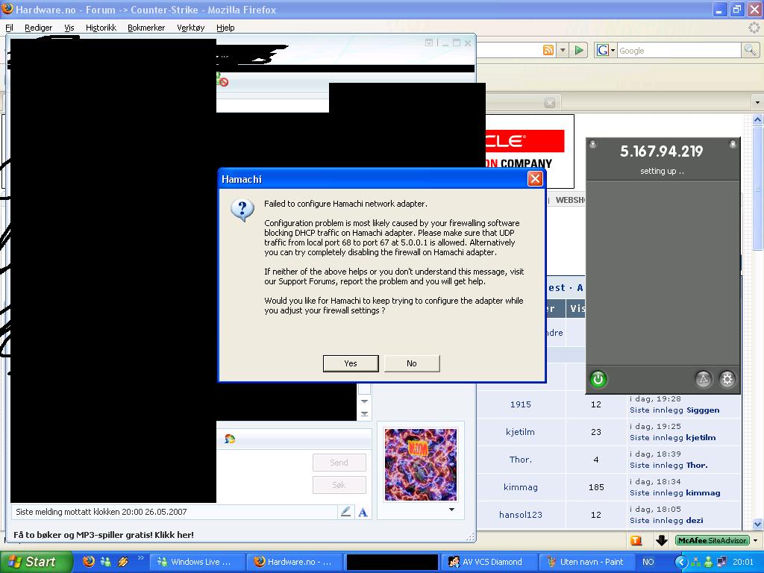Open the font letter A tool in Messenger
The image size is (764, 573).
point(363,512)
